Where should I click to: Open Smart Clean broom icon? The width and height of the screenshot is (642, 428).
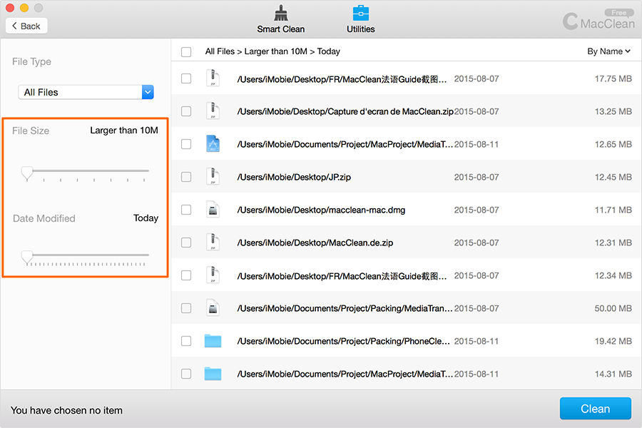[x=280, y=14]
